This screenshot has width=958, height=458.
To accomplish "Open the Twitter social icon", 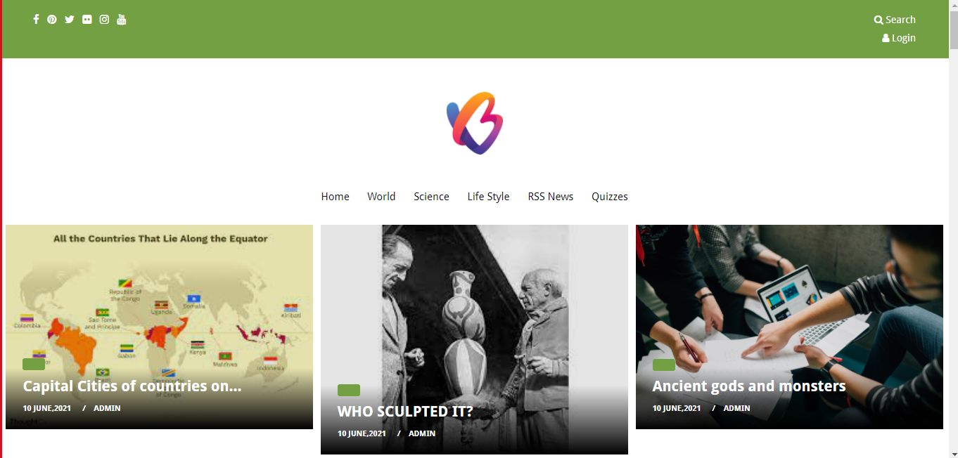I will 69,19.
